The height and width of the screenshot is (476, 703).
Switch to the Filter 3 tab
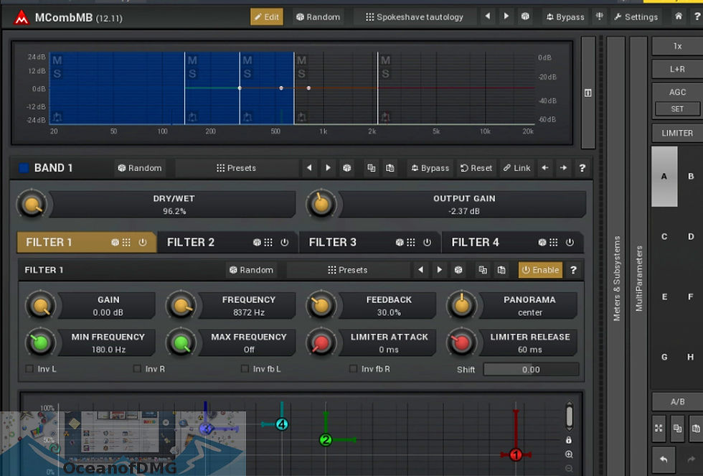pyautogui.click(x=369, y=242)
